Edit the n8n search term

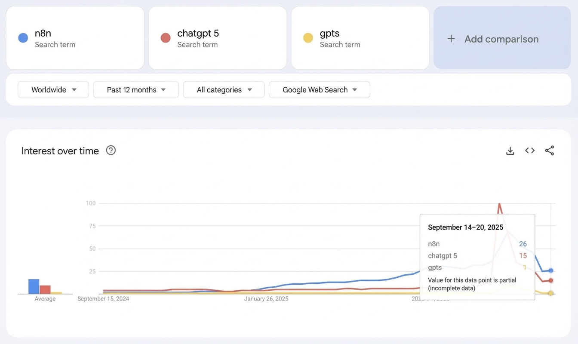[x=43, y=34]
